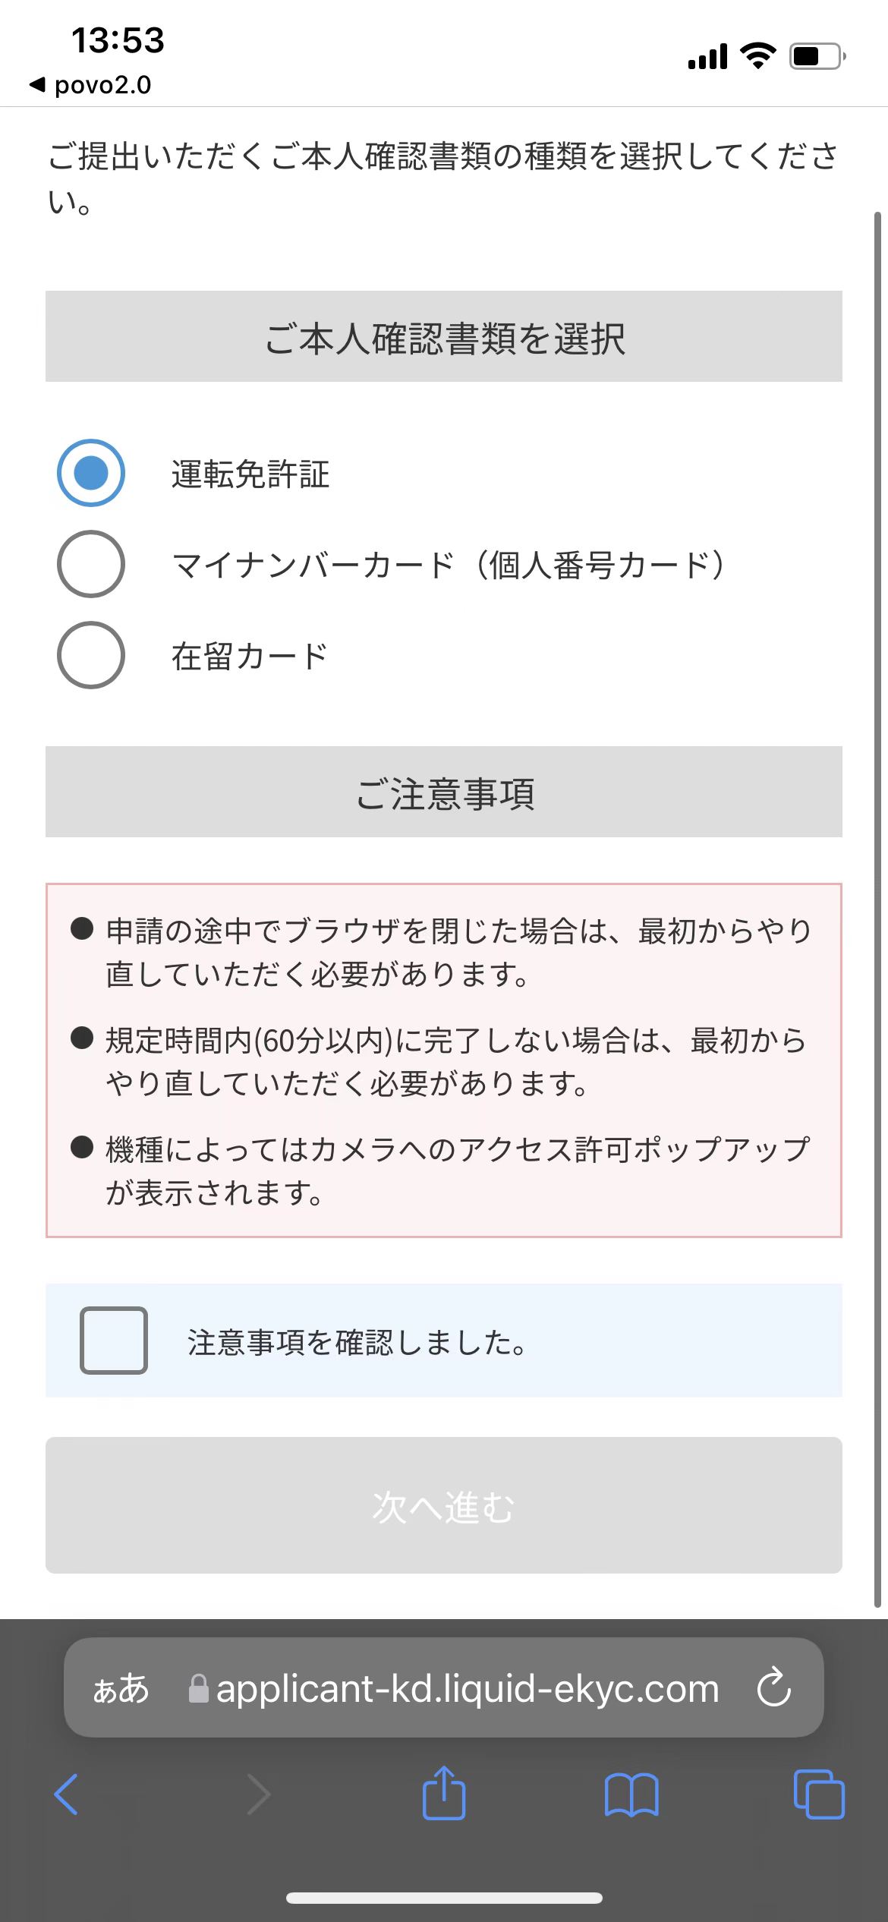The height and width of the screenshot is (1922, 888).
Task: Show all Safari tabs
Action: click(x=818, y=1794)
